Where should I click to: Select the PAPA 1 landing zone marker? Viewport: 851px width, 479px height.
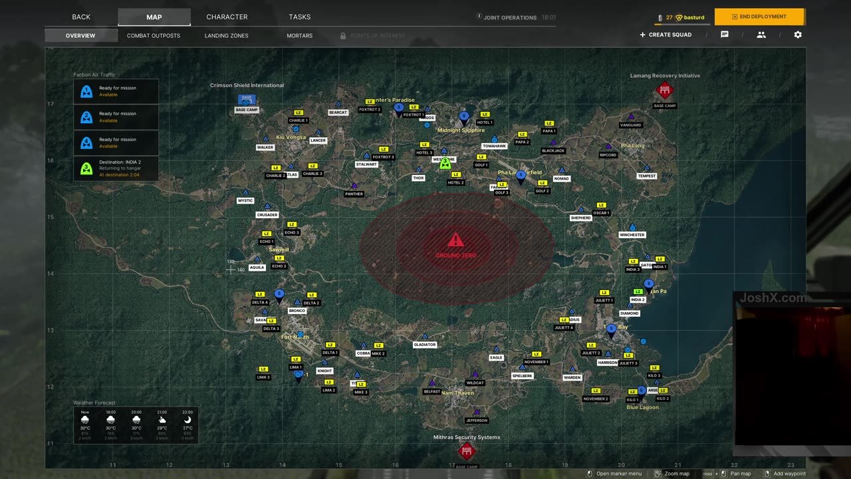549,123
